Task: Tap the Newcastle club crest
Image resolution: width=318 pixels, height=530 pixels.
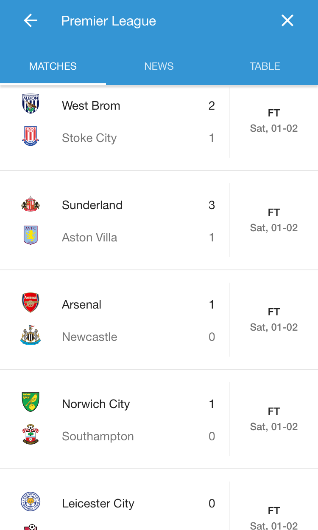Action: tap(31, 335)
